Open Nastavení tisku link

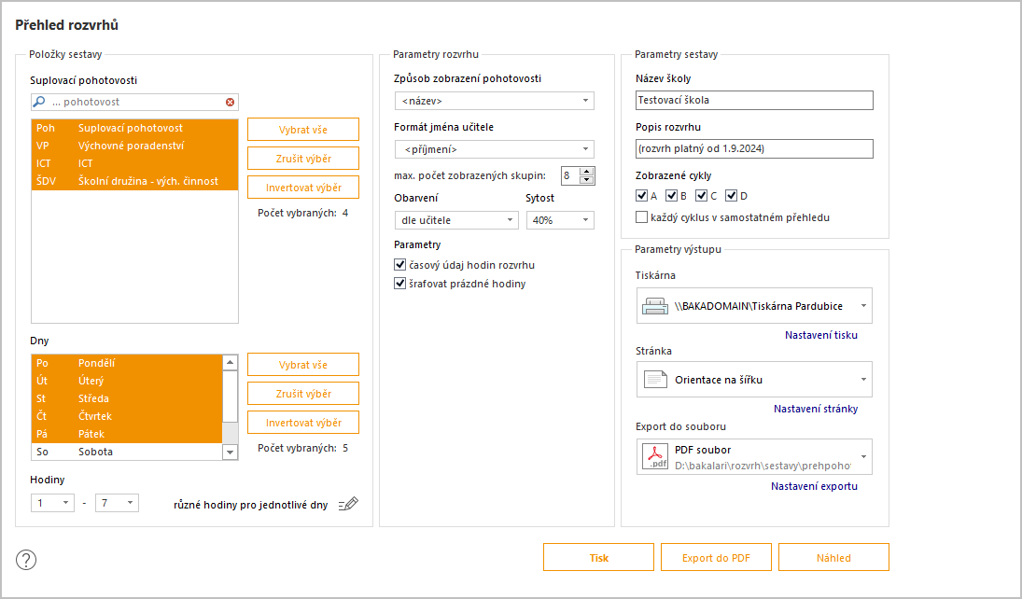(820, 335)
